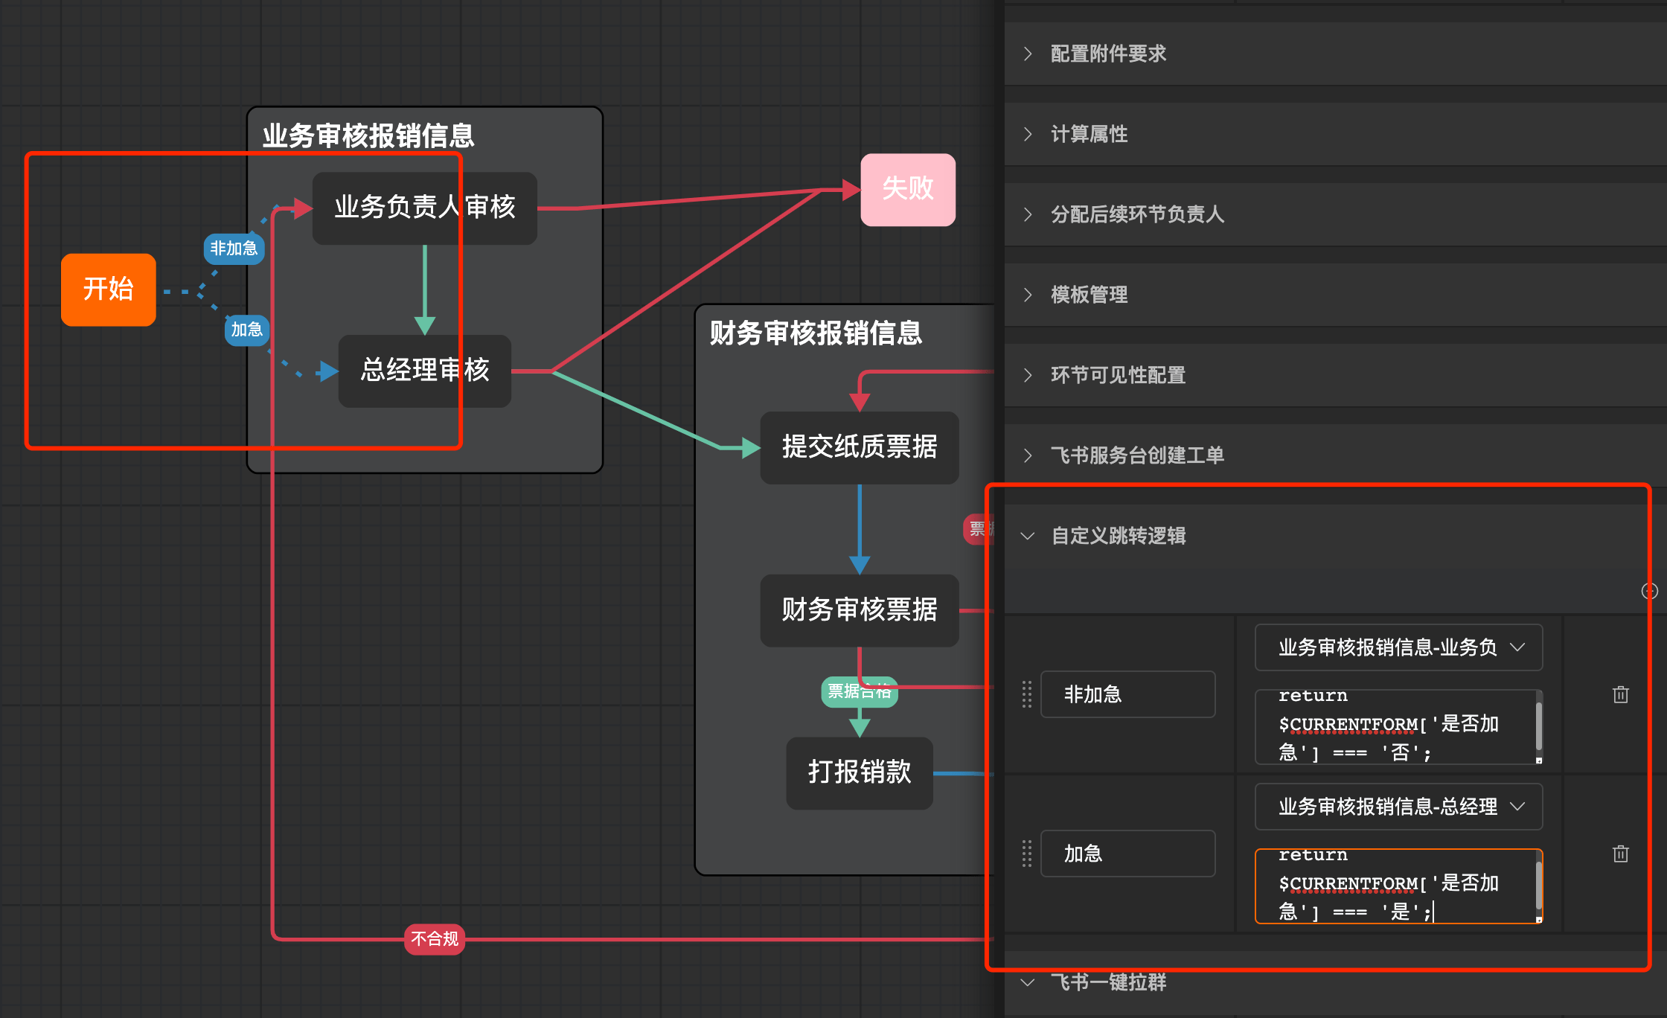Expand the 环节可见性配置 section
The height and width of the screenshot is (1018, 1667).
[1335, 375]
